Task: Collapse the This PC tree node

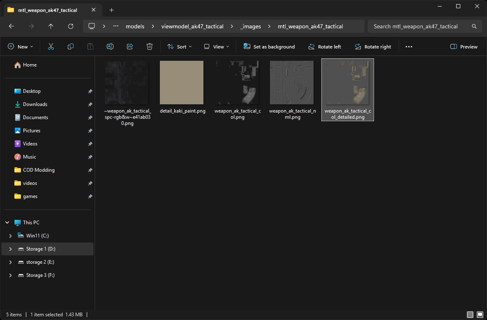Action: pyautogui.click(x=7, y=223)
